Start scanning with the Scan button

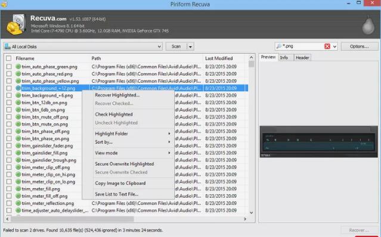(176, 46)
